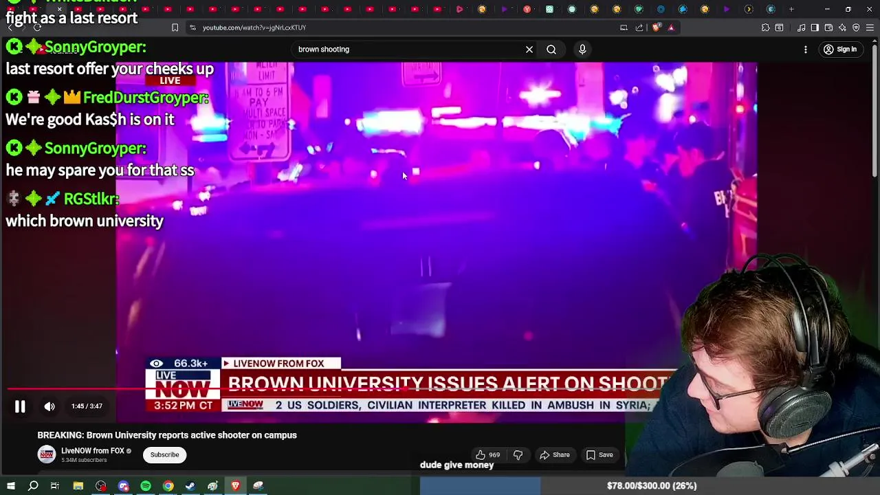Screen dimensions: 880x495
Task: Bookmark this page in the address bar
Action: coord(175,27)
